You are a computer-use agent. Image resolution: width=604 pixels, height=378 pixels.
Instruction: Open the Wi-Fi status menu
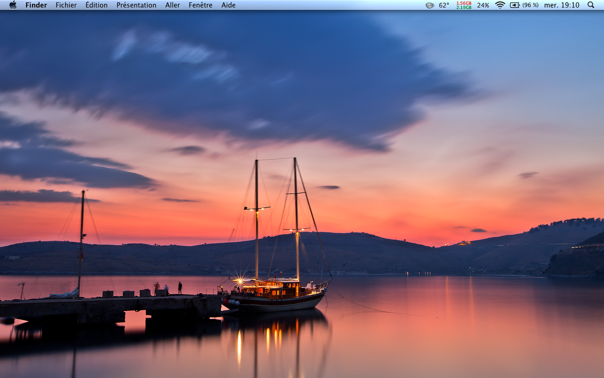coord(500,5)
